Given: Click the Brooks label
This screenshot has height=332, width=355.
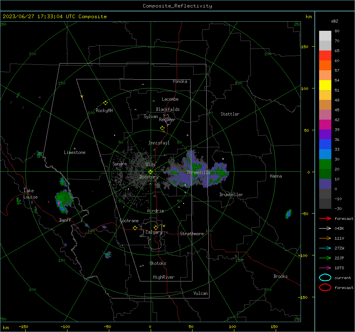Looking at the screenshot, I should (280, 276).
